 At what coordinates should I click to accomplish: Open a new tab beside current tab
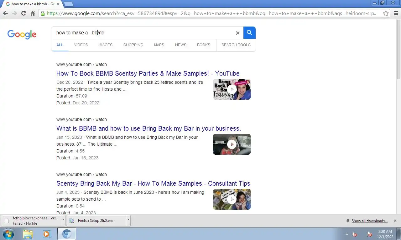pos(69,4)
